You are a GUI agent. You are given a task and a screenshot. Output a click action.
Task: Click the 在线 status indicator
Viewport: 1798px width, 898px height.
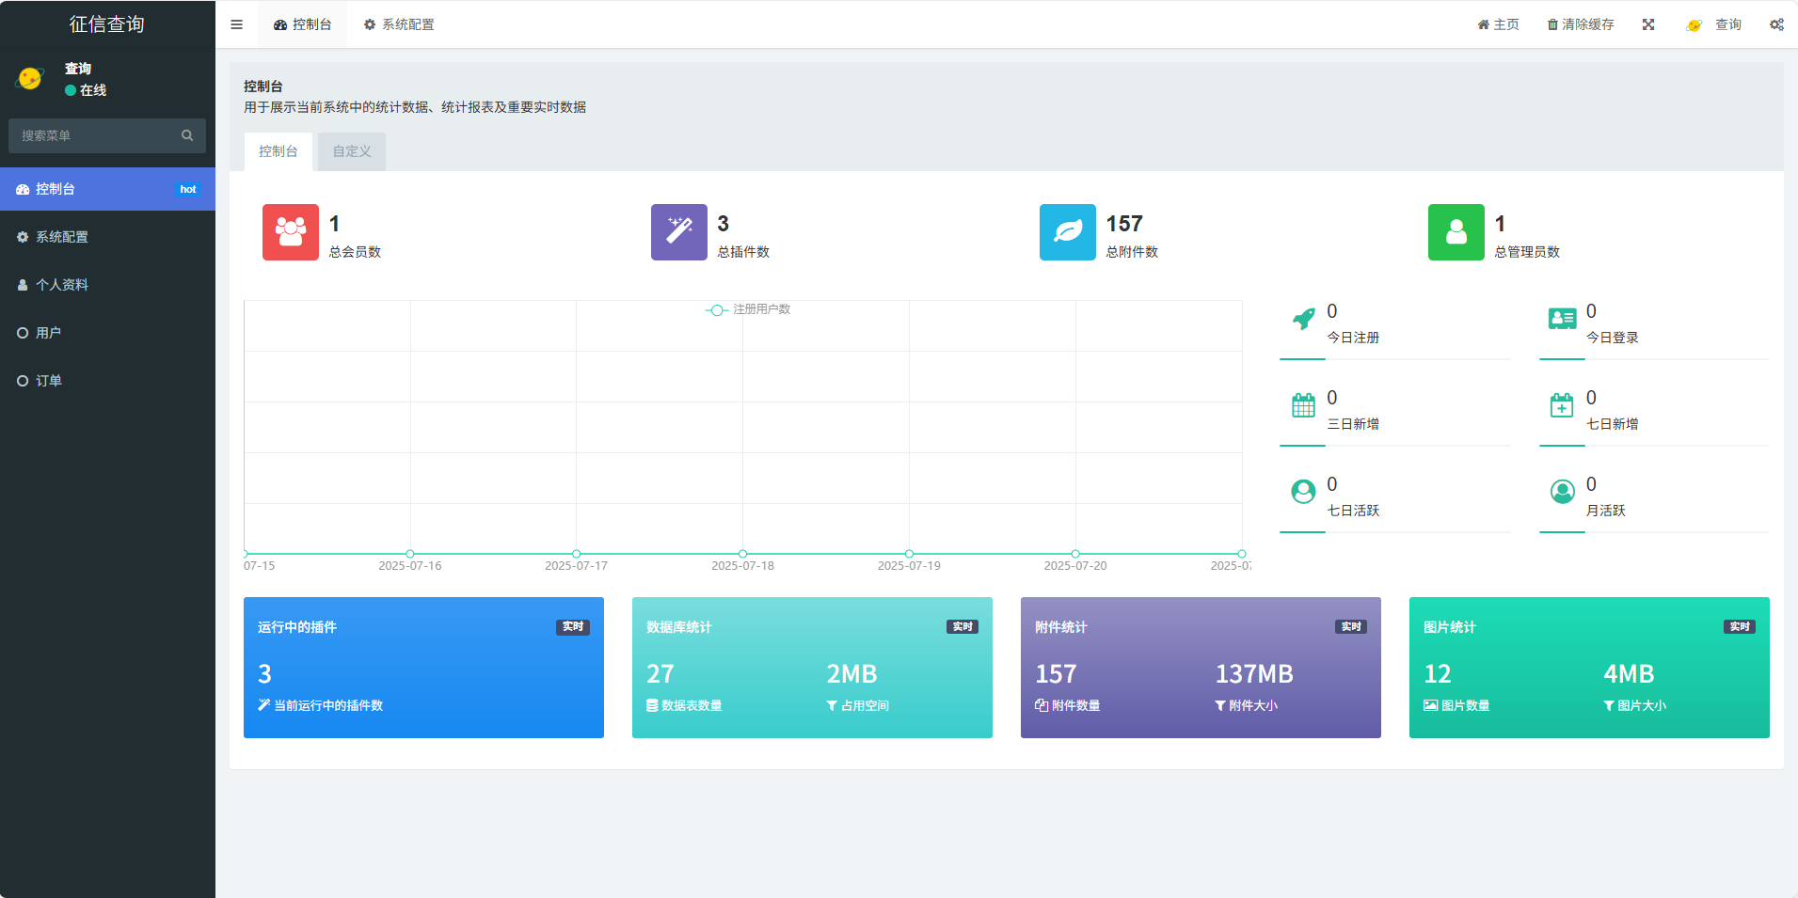pyautogui.click(x=86, y=90)
